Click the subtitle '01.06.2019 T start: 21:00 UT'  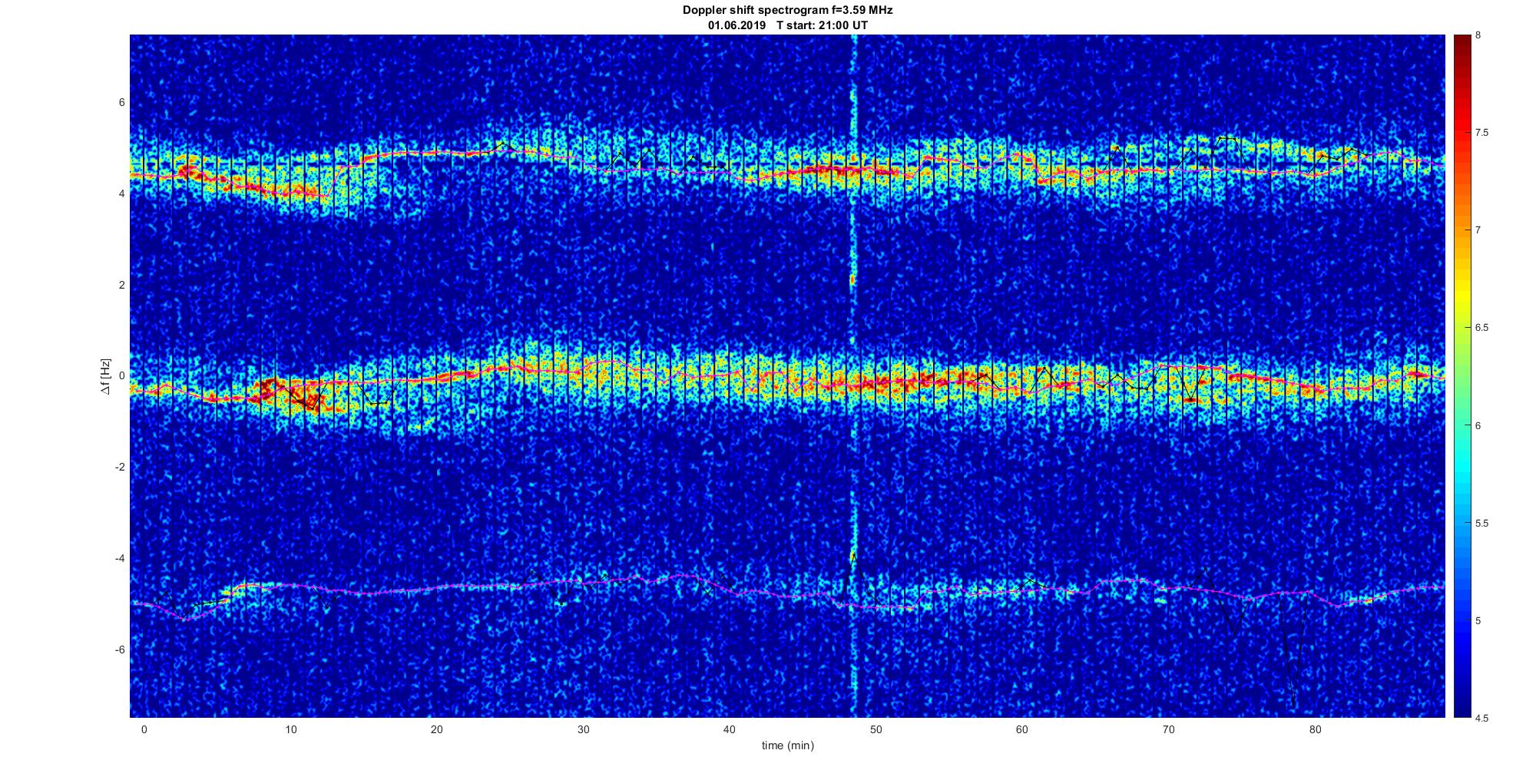tap(788, 25)
